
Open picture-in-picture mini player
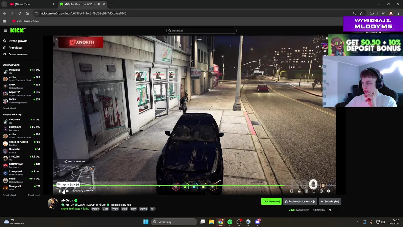(x=292, y=191)
